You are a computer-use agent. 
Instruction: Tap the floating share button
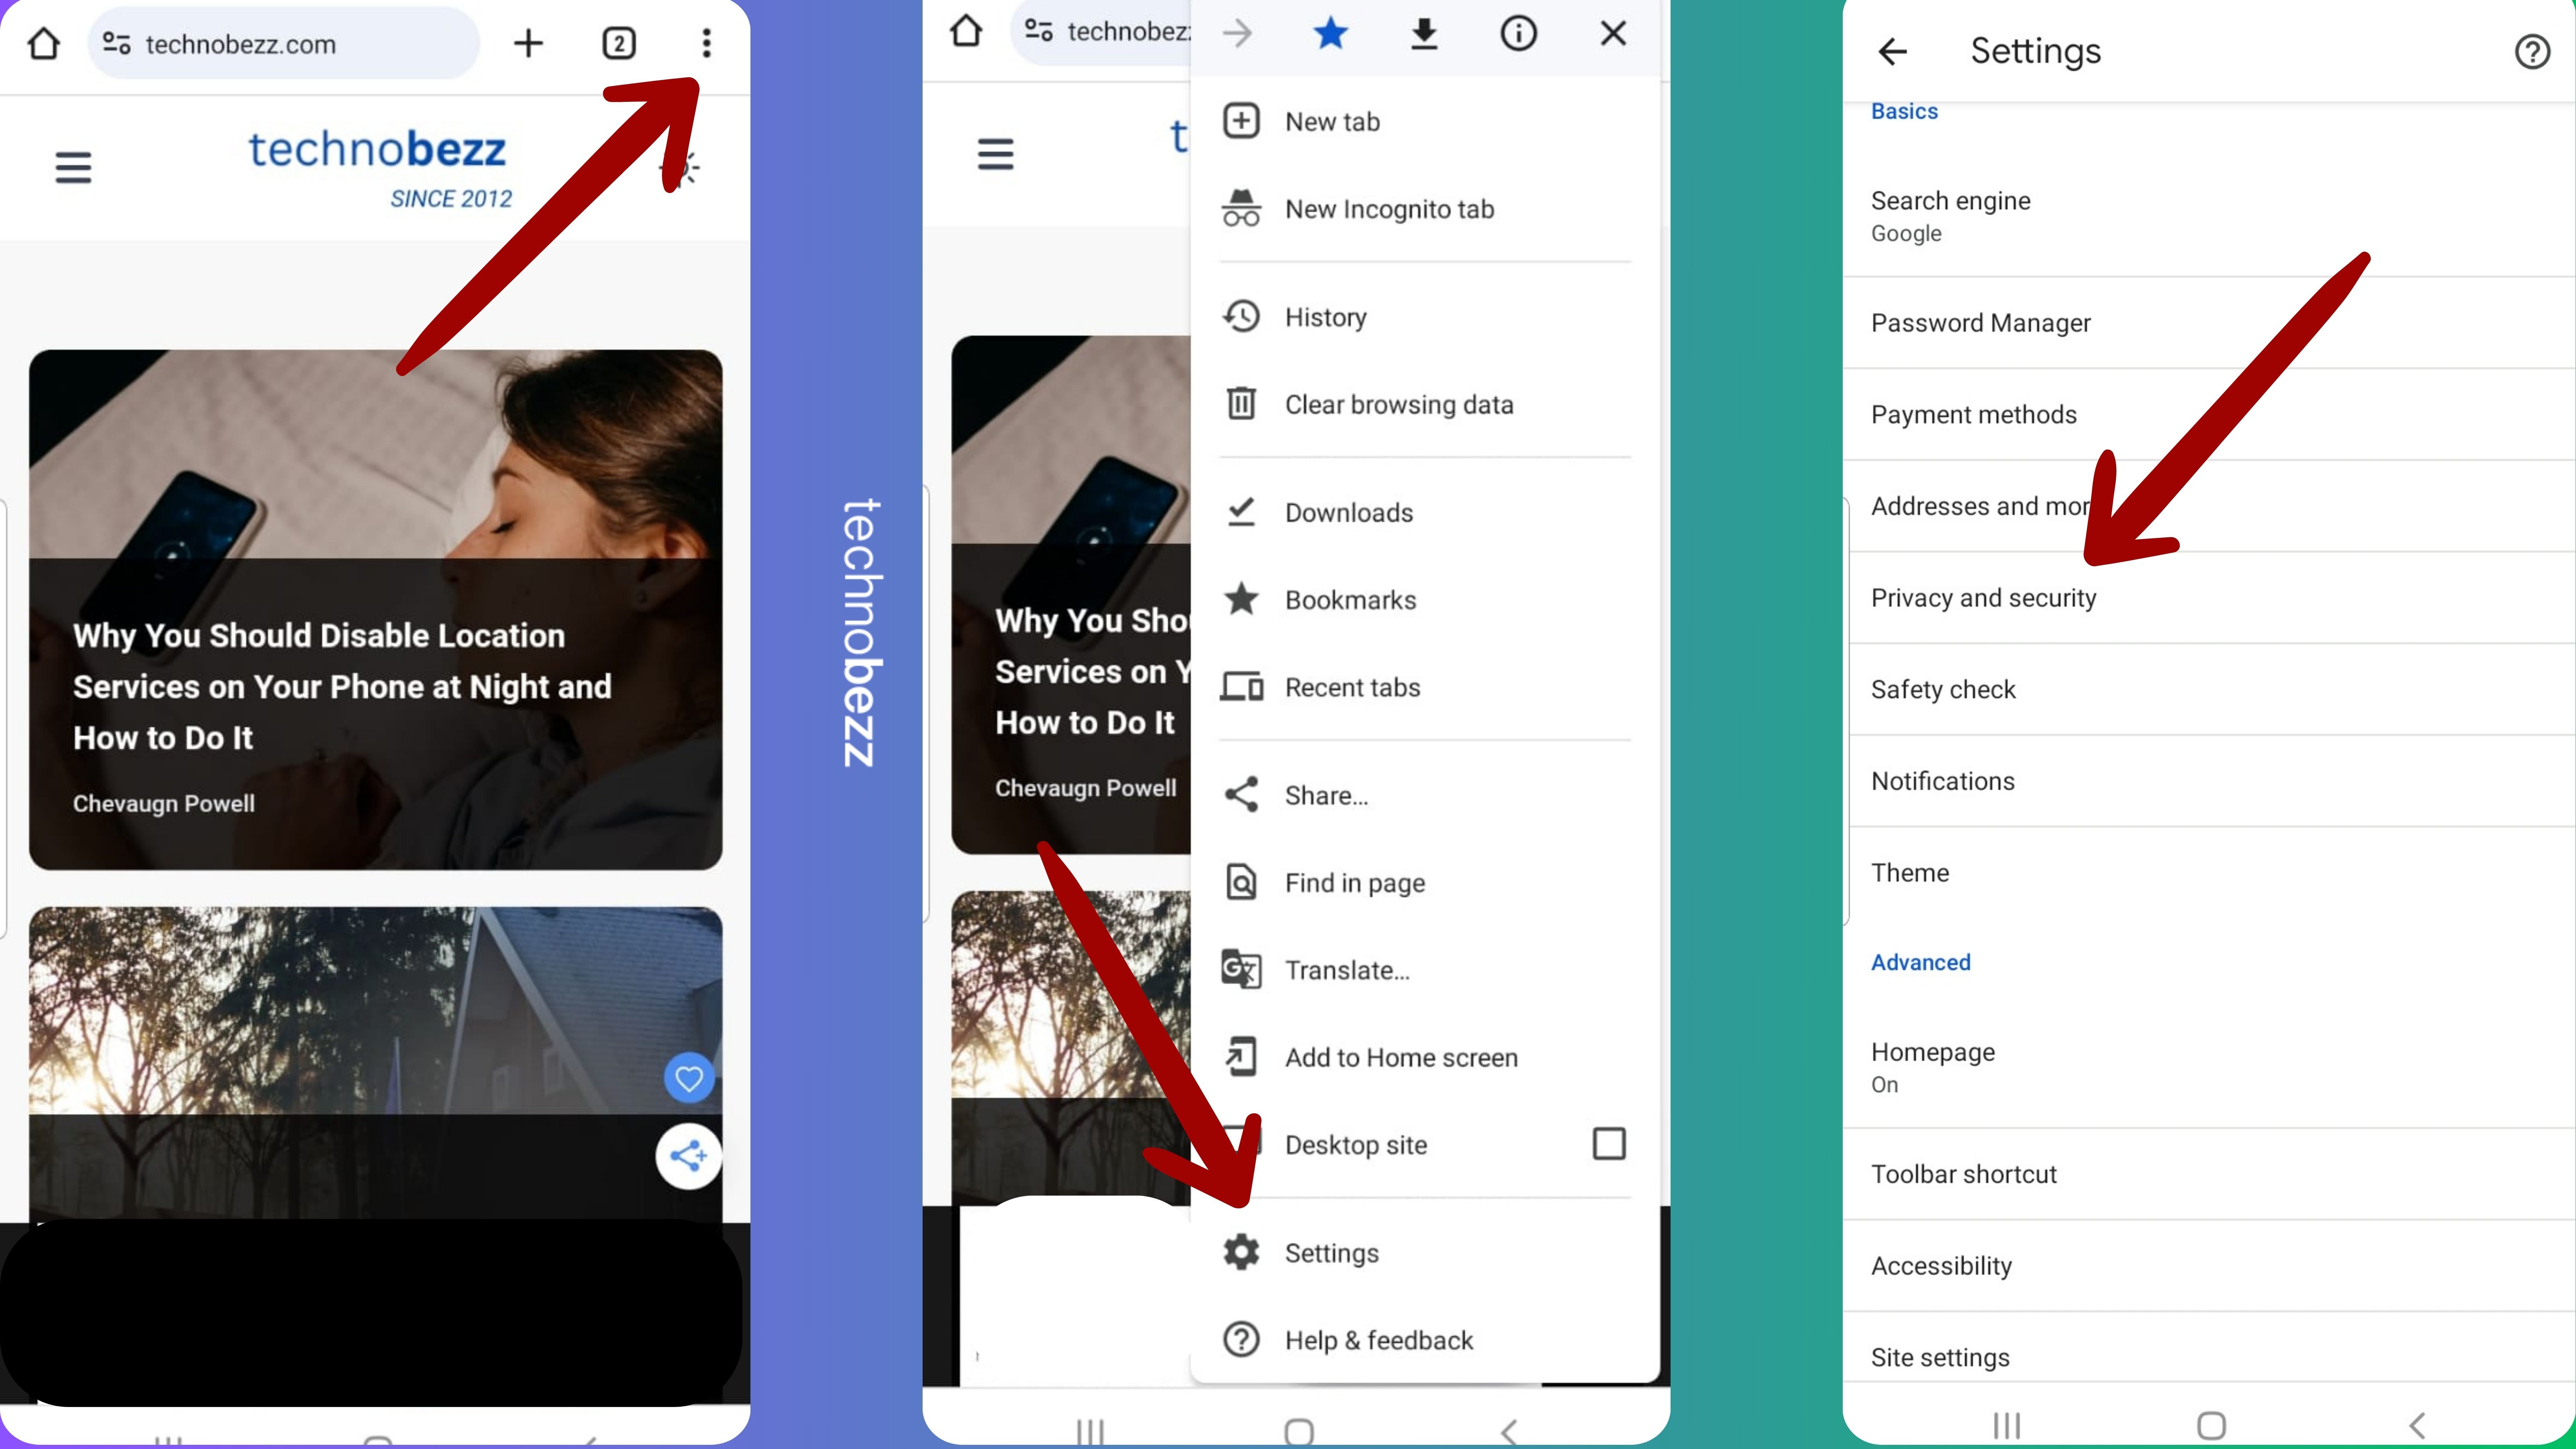pyautogui.click(x=689, y=1156)
